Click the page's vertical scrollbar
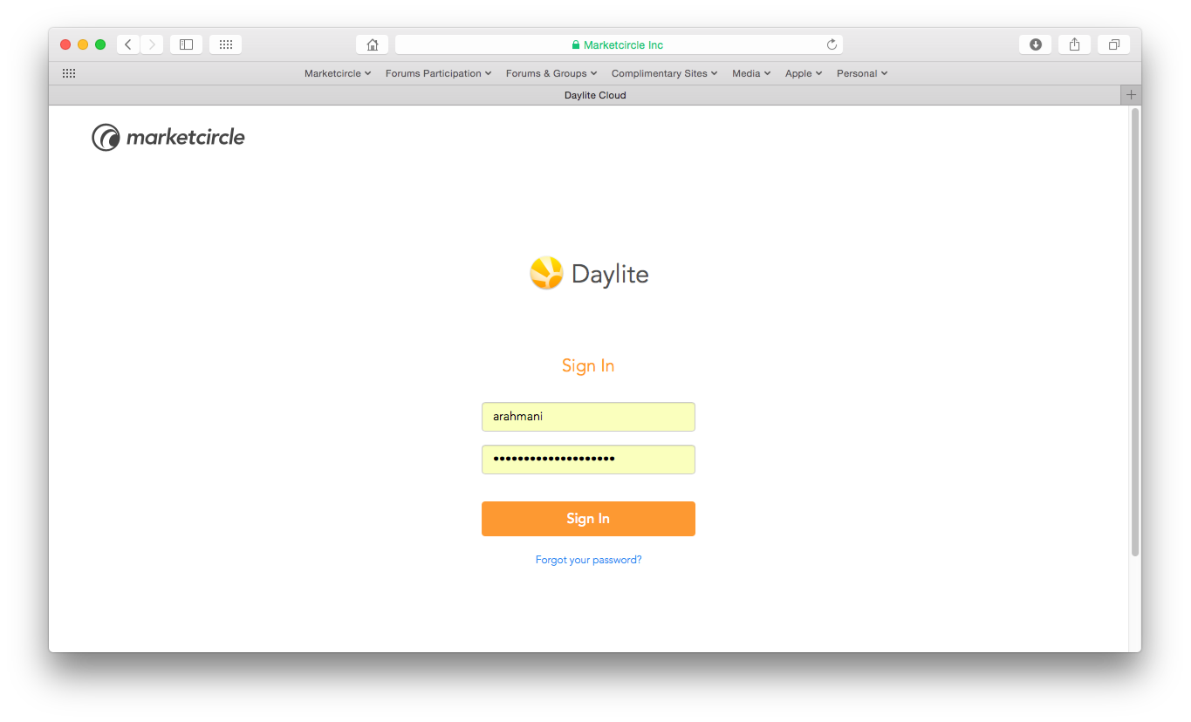The image size is (1191, 722). tap(1134, 332)
